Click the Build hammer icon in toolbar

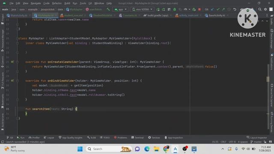(108, 9)
